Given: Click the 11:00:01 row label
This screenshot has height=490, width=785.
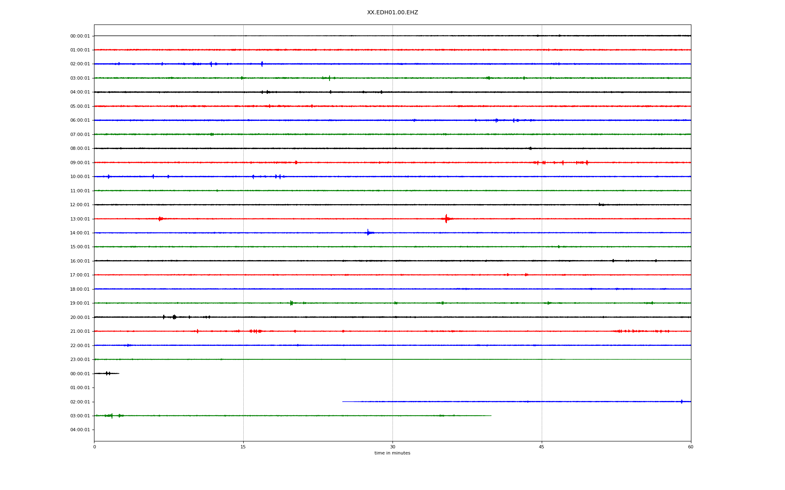Looking at the screenshot, I should (80, 191).
